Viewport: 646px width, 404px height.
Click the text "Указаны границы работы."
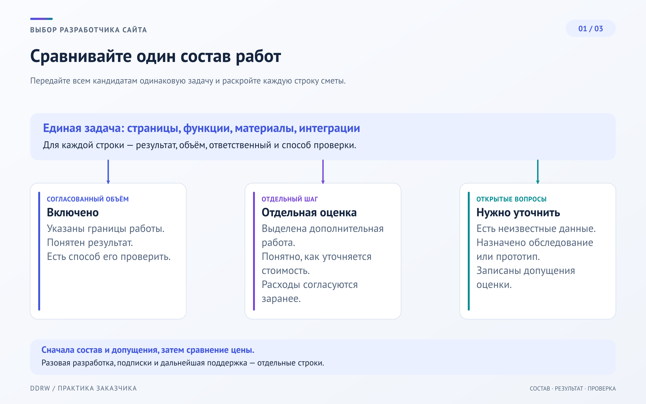tap(106, 228)
